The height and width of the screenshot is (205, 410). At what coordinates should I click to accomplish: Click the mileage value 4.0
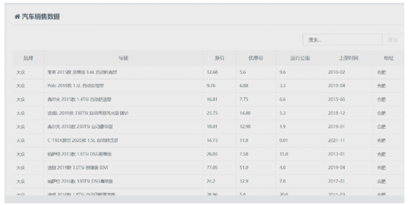(x=282, y=168)
